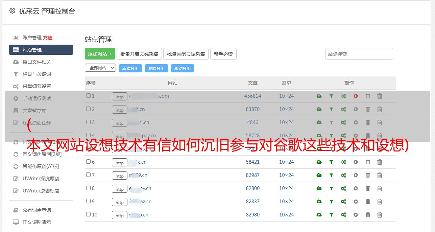Click 批量开启云端采集 button
Screen dimensions: 435x232
[139, 54]
